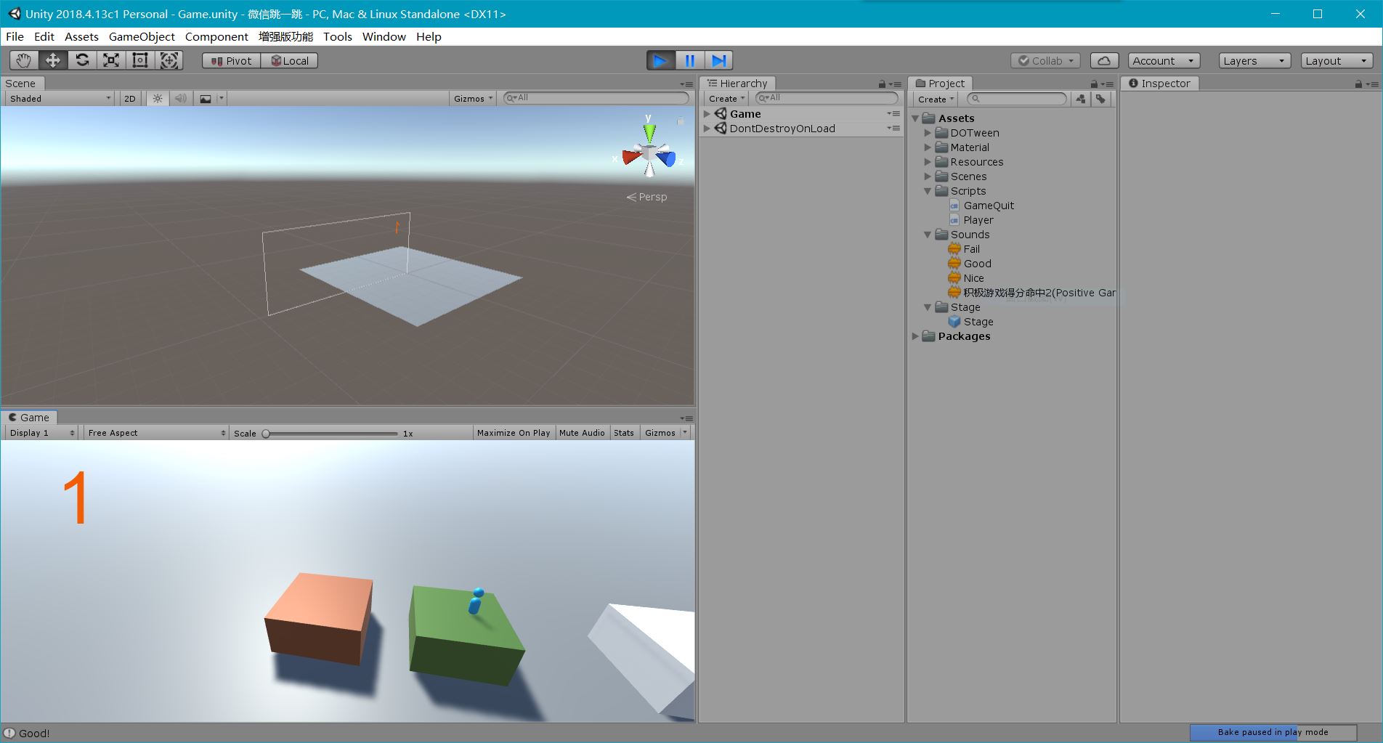Open the Free Aspect dropdown
Viewport: 1383px width, 743px height.
[x=156, y=433]
